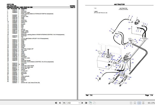Viewport: 155px width, 105px height.
Task: Click the PUMP, hydraulic row
Action: (x=30, y=14)
